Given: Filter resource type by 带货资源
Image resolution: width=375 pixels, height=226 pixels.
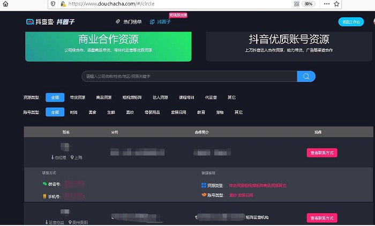Looking at the screenshot, I should pyautogui.click(x=78, y=97).
